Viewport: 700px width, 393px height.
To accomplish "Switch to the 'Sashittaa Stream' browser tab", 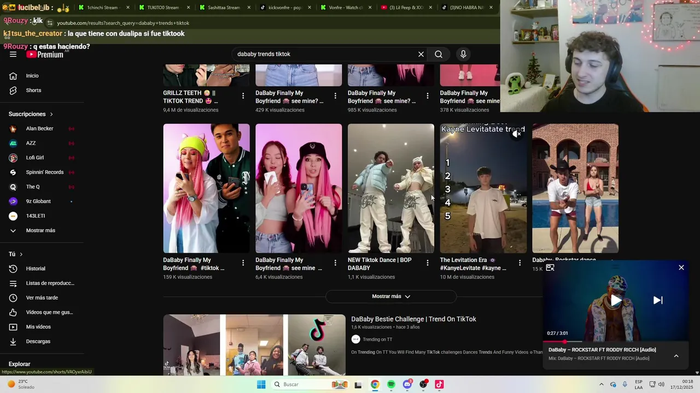I will [x=224, y=8].
